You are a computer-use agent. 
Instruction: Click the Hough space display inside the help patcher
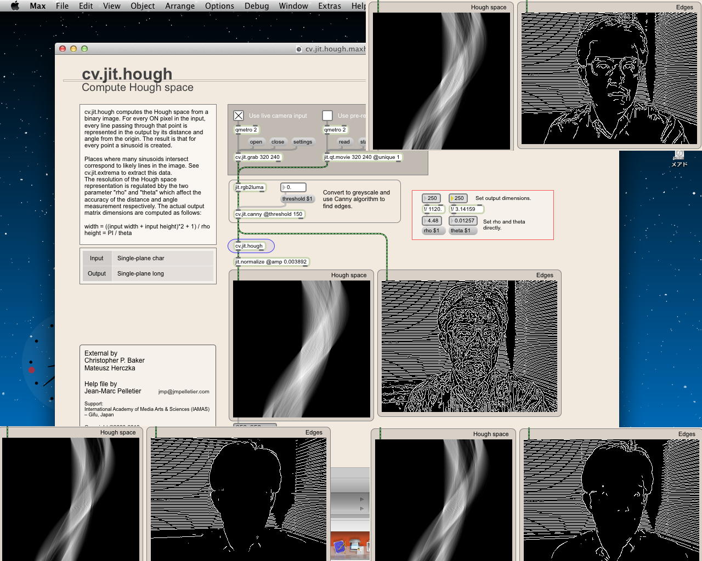(302, 349)
